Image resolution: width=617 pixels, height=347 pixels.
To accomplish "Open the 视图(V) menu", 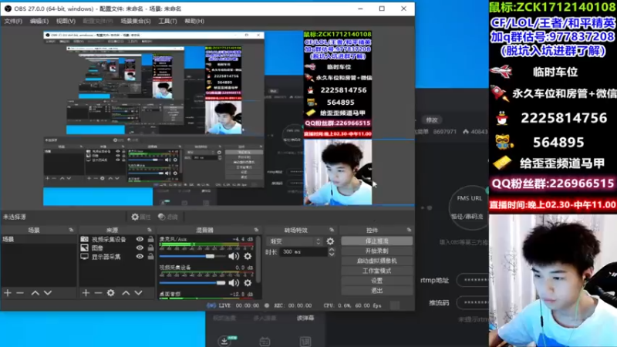I will tap(66, 21).
